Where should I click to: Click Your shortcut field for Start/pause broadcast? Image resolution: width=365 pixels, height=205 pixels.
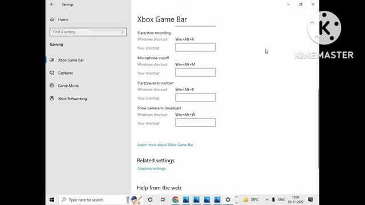coord(195,97)
